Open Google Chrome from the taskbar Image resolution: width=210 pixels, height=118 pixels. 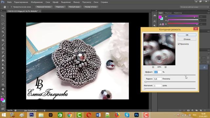pos(70,115)
